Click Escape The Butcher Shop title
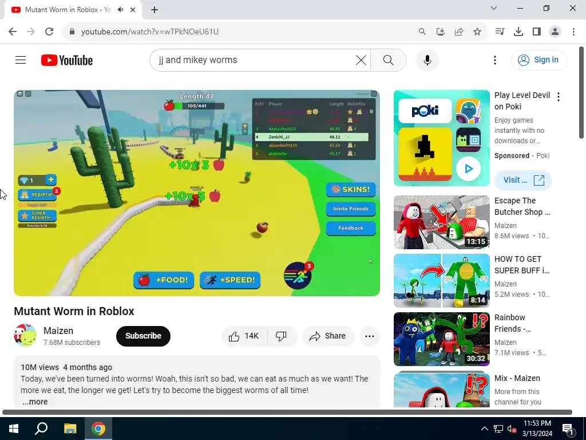Screen dimensions: 586x440 (522, 206)
